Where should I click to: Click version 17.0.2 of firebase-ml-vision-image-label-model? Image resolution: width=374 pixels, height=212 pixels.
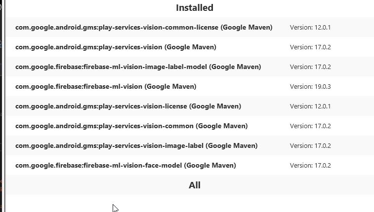310,67
